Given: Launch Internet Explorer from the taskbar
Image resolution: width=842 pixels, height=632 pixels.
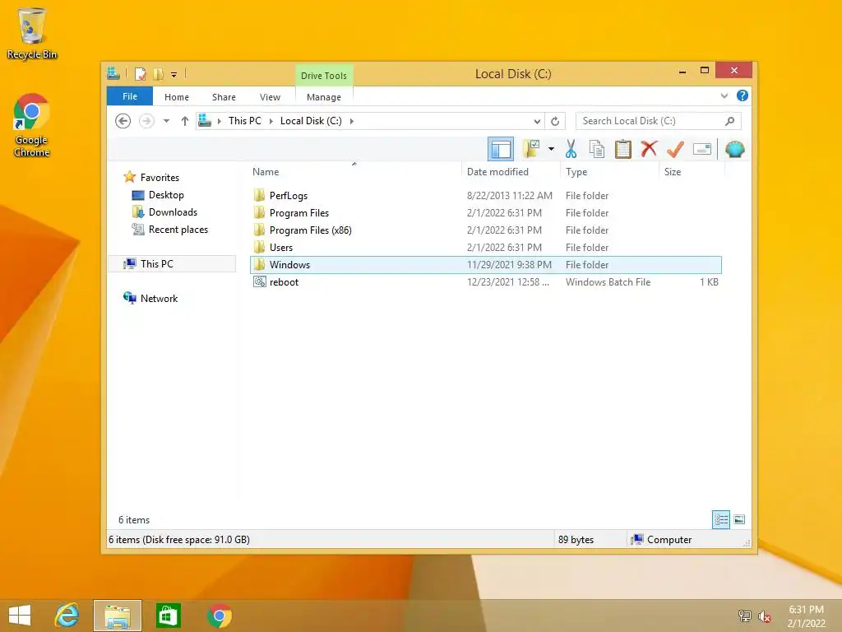Looking at the screenshot, I should click(x=67, y=616).
